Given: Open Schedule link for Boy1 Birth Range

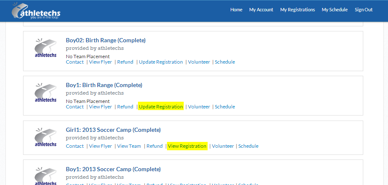Looking at the screenshot, I should pyautogui.click(x=225, y=107).
